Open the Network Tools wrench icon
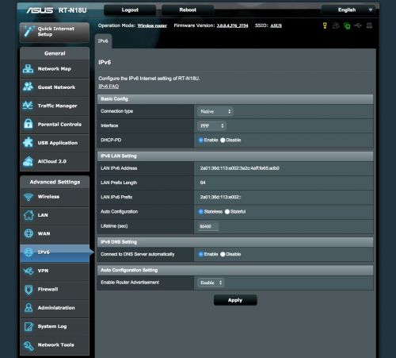Image resolution: width=396 pixels, height=358 pixels. pos(29,345)
